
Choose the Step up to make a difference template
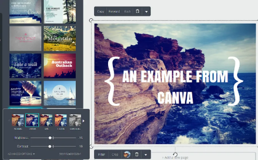tap(25, 12)
